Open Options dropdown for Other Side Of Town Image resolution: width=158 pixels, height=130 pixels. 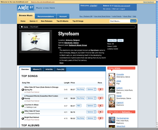91,112
